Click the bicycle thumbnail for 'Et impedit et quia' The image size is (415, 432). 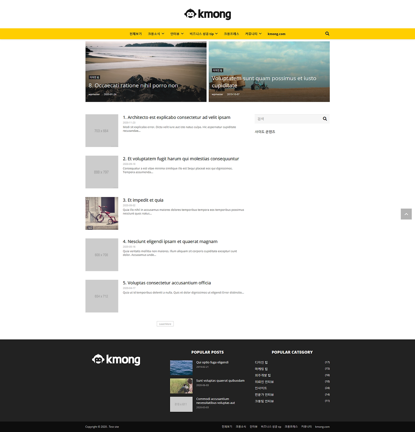point(101,213)
